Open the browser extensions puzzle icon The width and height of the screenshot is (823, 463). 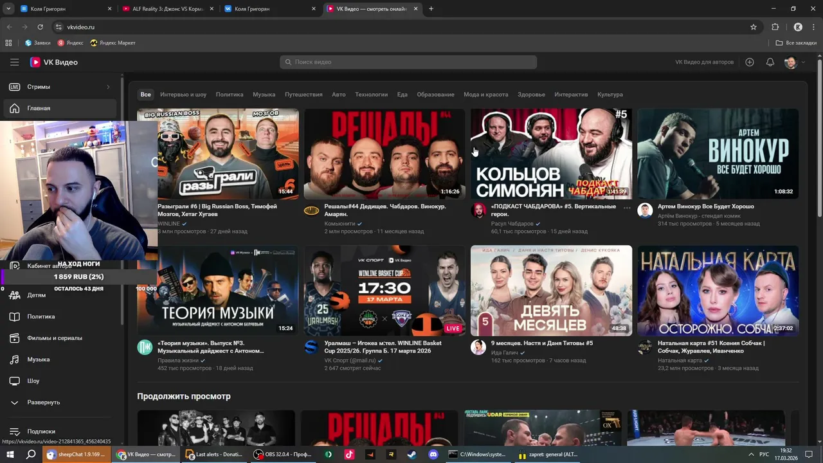(775, 27)
